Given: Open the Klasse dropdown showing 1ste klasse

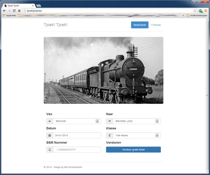Looking at the screenshot, I should coord(137,135).
